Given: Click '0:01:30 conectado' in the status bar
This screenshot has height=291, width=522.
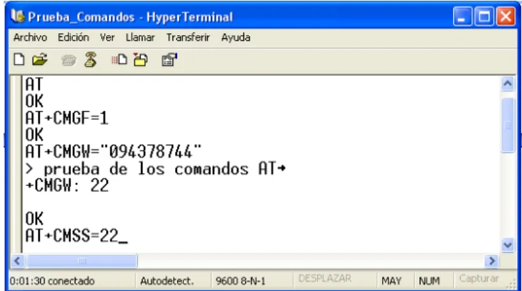Looking at the screenshot, I should (52, 281).
